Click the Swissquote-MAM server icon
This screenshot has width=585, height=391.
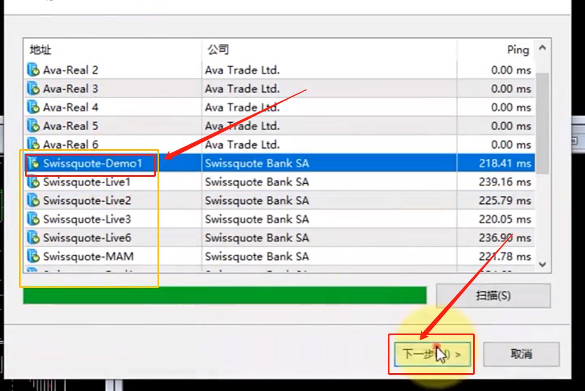34,256
